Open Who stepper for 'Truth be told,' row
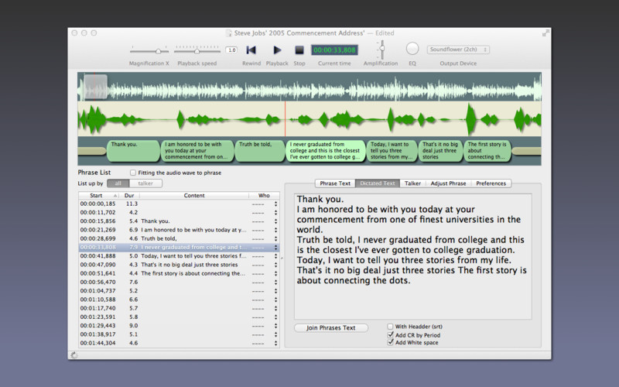Screen dimensions: 619x387 (x=275, y=238)
